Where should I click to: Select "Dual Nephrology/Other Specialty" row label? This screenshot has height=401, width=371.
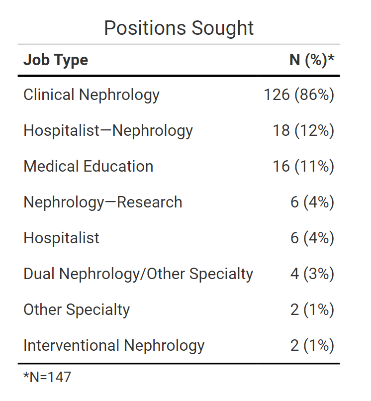coord(138,274)
